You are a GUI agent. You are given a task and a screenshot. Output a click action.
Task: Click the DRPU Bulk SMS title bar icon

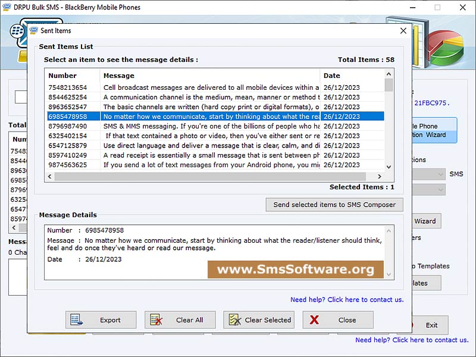click(5, 7)
